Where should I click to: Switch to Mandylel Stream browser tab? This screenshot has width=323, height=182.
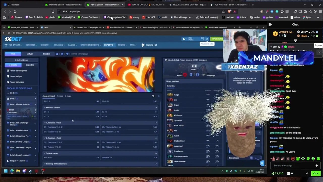point(63,5)
